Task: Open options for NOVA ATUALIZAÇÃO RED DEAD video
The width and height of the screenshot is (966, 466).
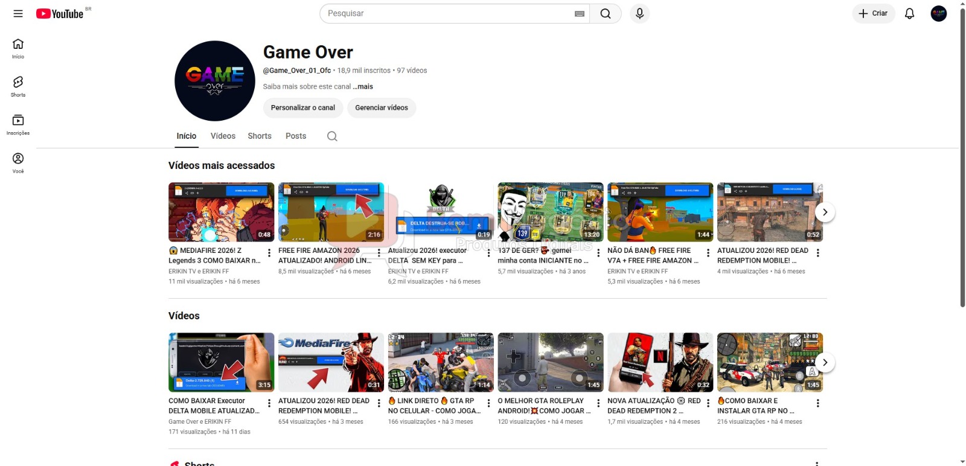Action: (708, 403)
